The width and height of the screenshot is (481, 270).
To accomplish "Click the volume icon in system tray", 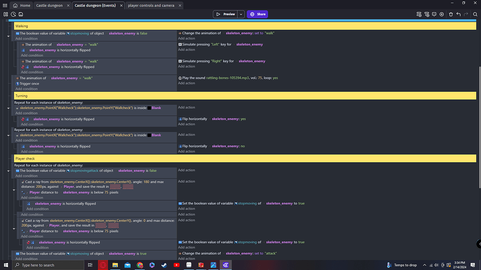I will click(x=436, y=265).
